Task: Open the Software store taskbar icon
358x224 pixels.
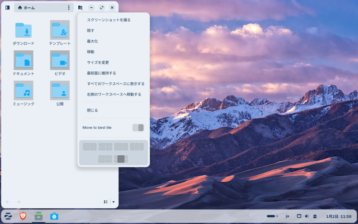Action: point(54,216)
